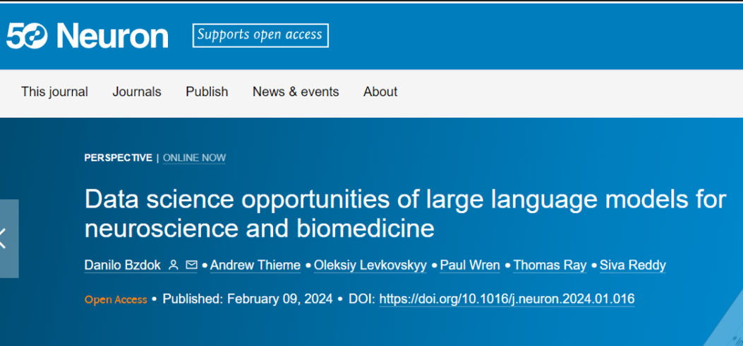Click author name Danilo Bzdok
This screenshot has height=346, width=743.
121,266
